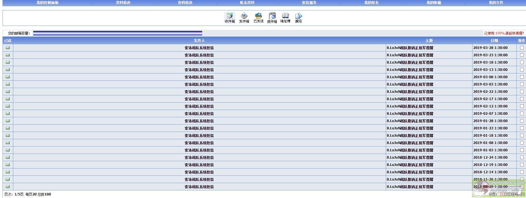Open 我的控制面板 in top navigation
The image size is (526, 198).
tap(48, 3)
